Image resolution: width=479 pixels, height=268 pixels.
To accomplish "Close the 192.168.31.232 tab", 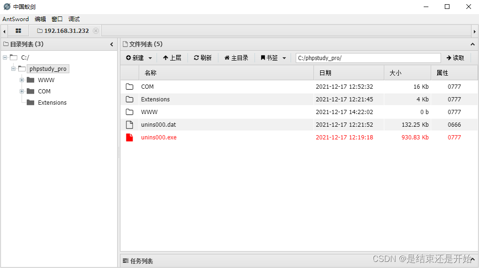I will [x=96, y=31].
